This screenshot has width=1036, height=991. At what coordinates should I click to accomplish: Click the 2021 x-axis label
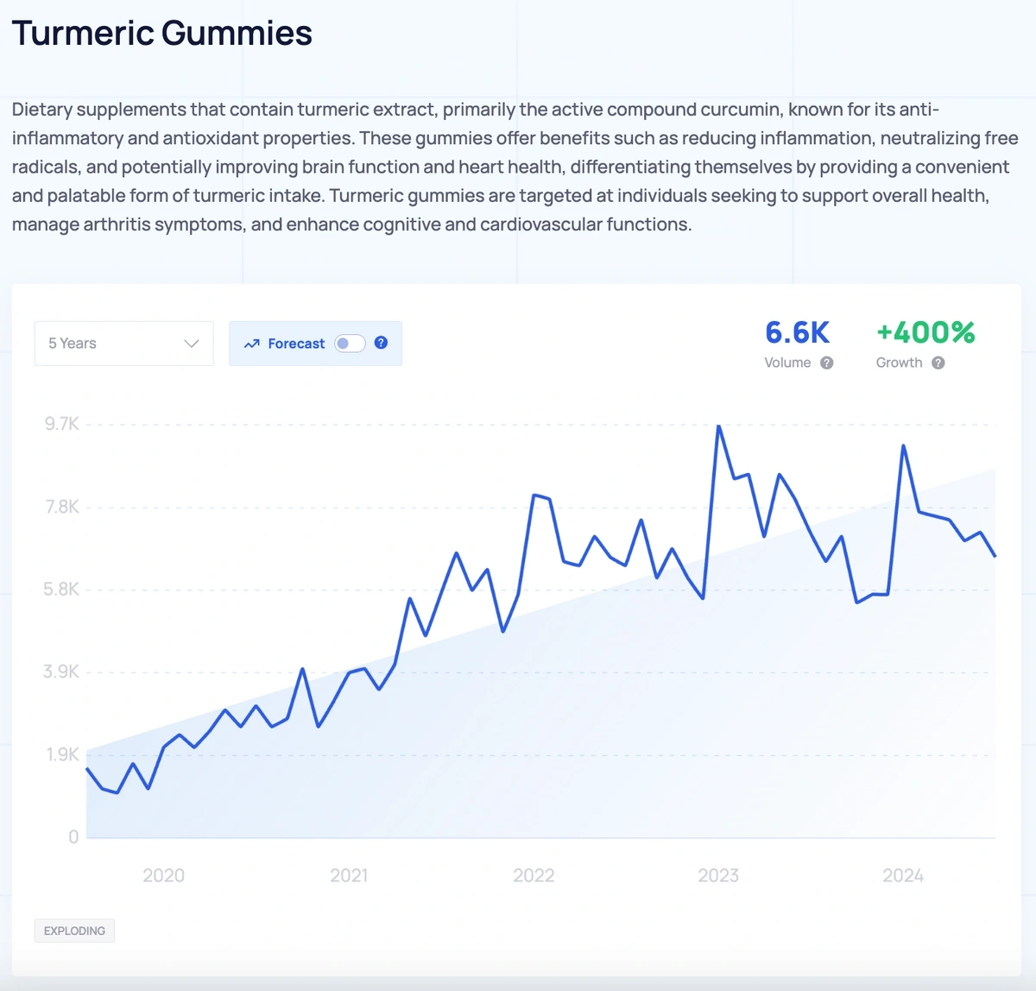(x=349, y=875)
